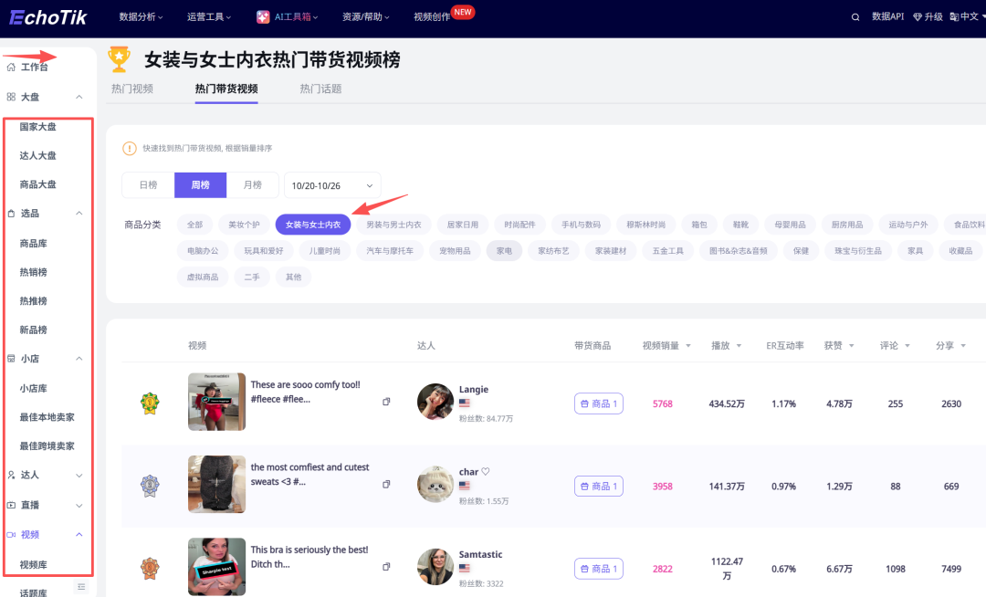Viewport: 986px width, 597px height.
Task: Open the 10/20-10/26 date range dropdown
Action: pos(332,185)
